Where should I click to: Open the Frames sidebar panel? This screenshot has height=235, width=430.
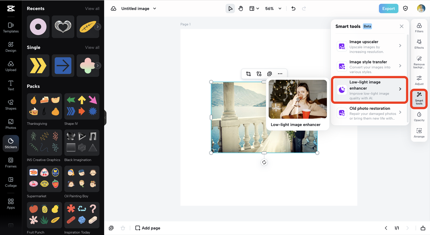[x=11, y=163]
